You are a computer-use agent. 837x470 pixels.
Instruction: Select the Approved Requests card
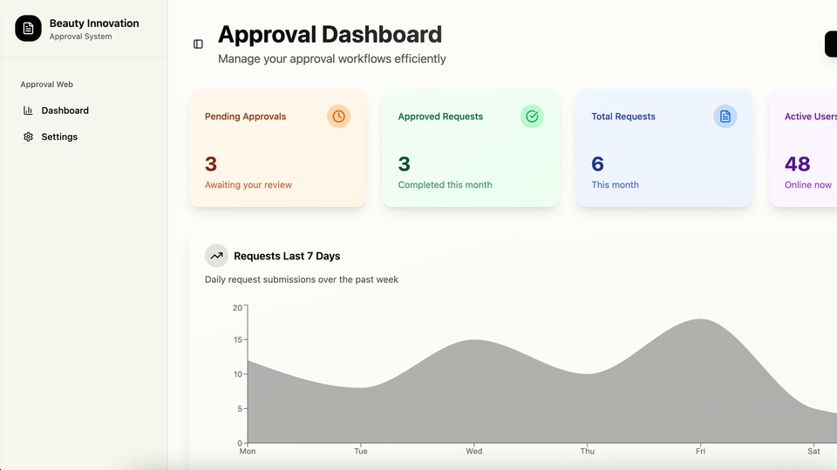pos(471,149)
